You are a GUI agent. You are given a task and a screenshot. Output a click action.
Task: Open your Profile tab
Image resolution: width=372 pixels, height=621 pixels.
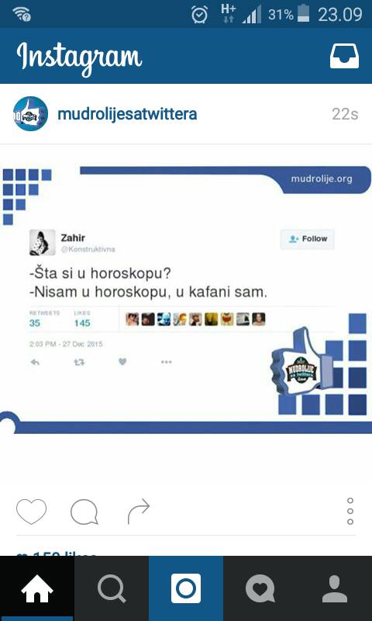pos(335,588)
